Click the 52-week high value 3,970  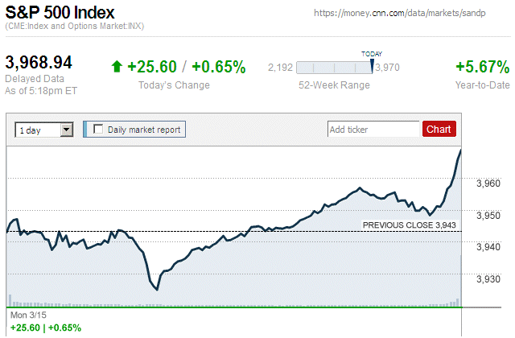pos(388,67)
